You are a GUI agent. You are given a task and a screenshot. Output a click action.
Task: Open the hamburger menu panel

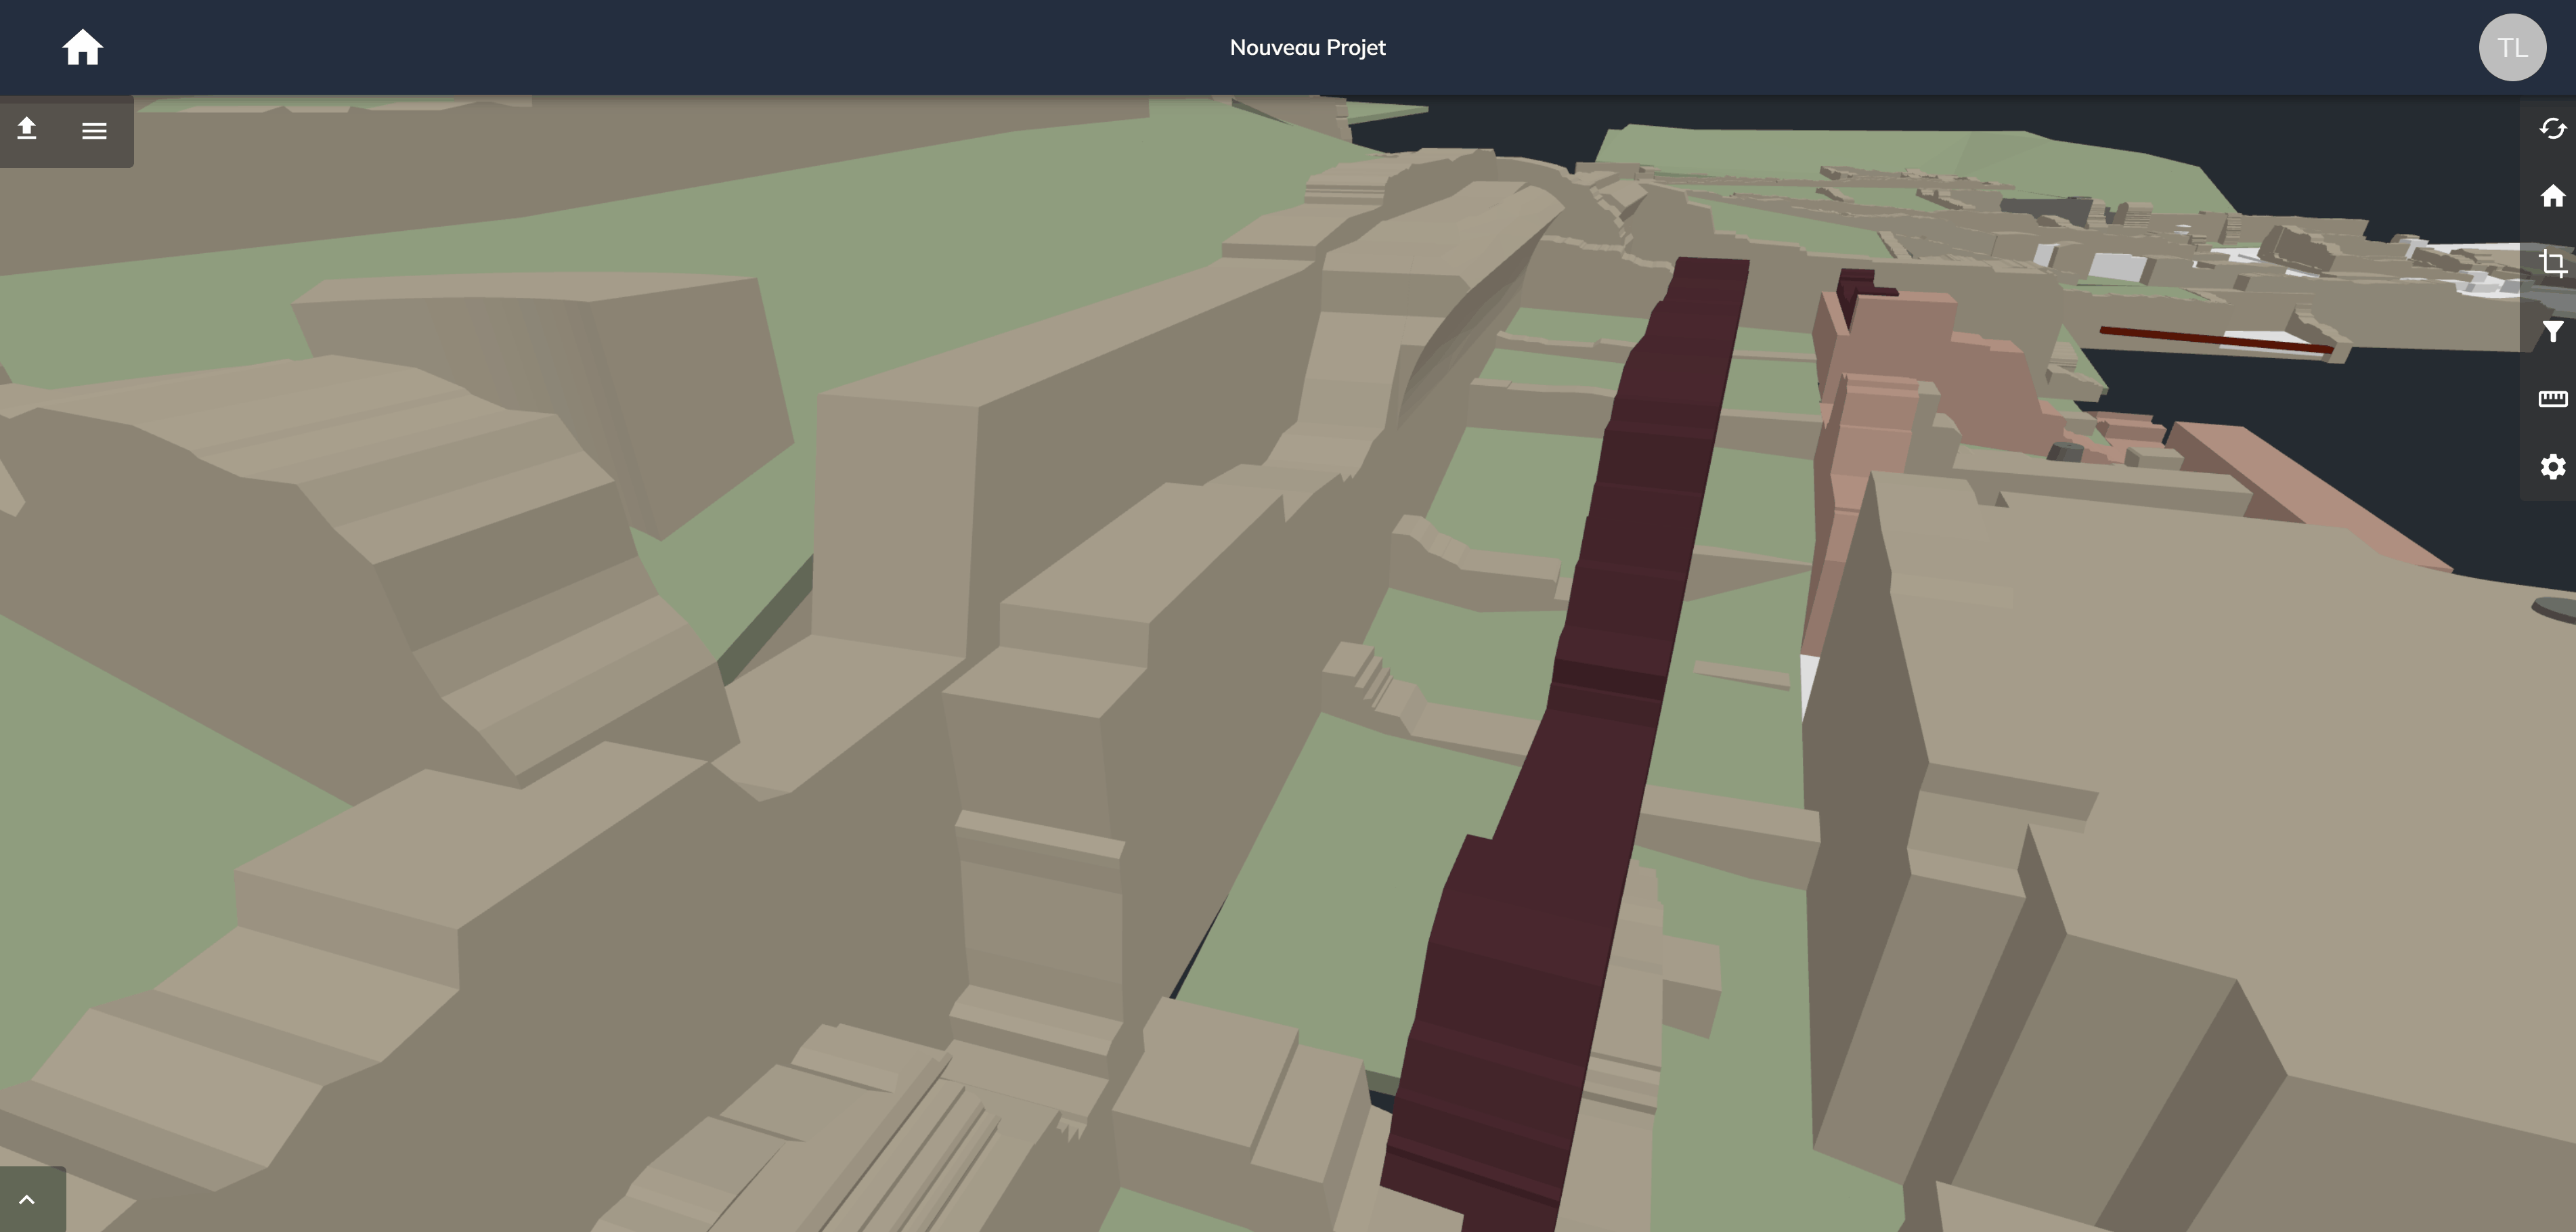click(94, 131)
